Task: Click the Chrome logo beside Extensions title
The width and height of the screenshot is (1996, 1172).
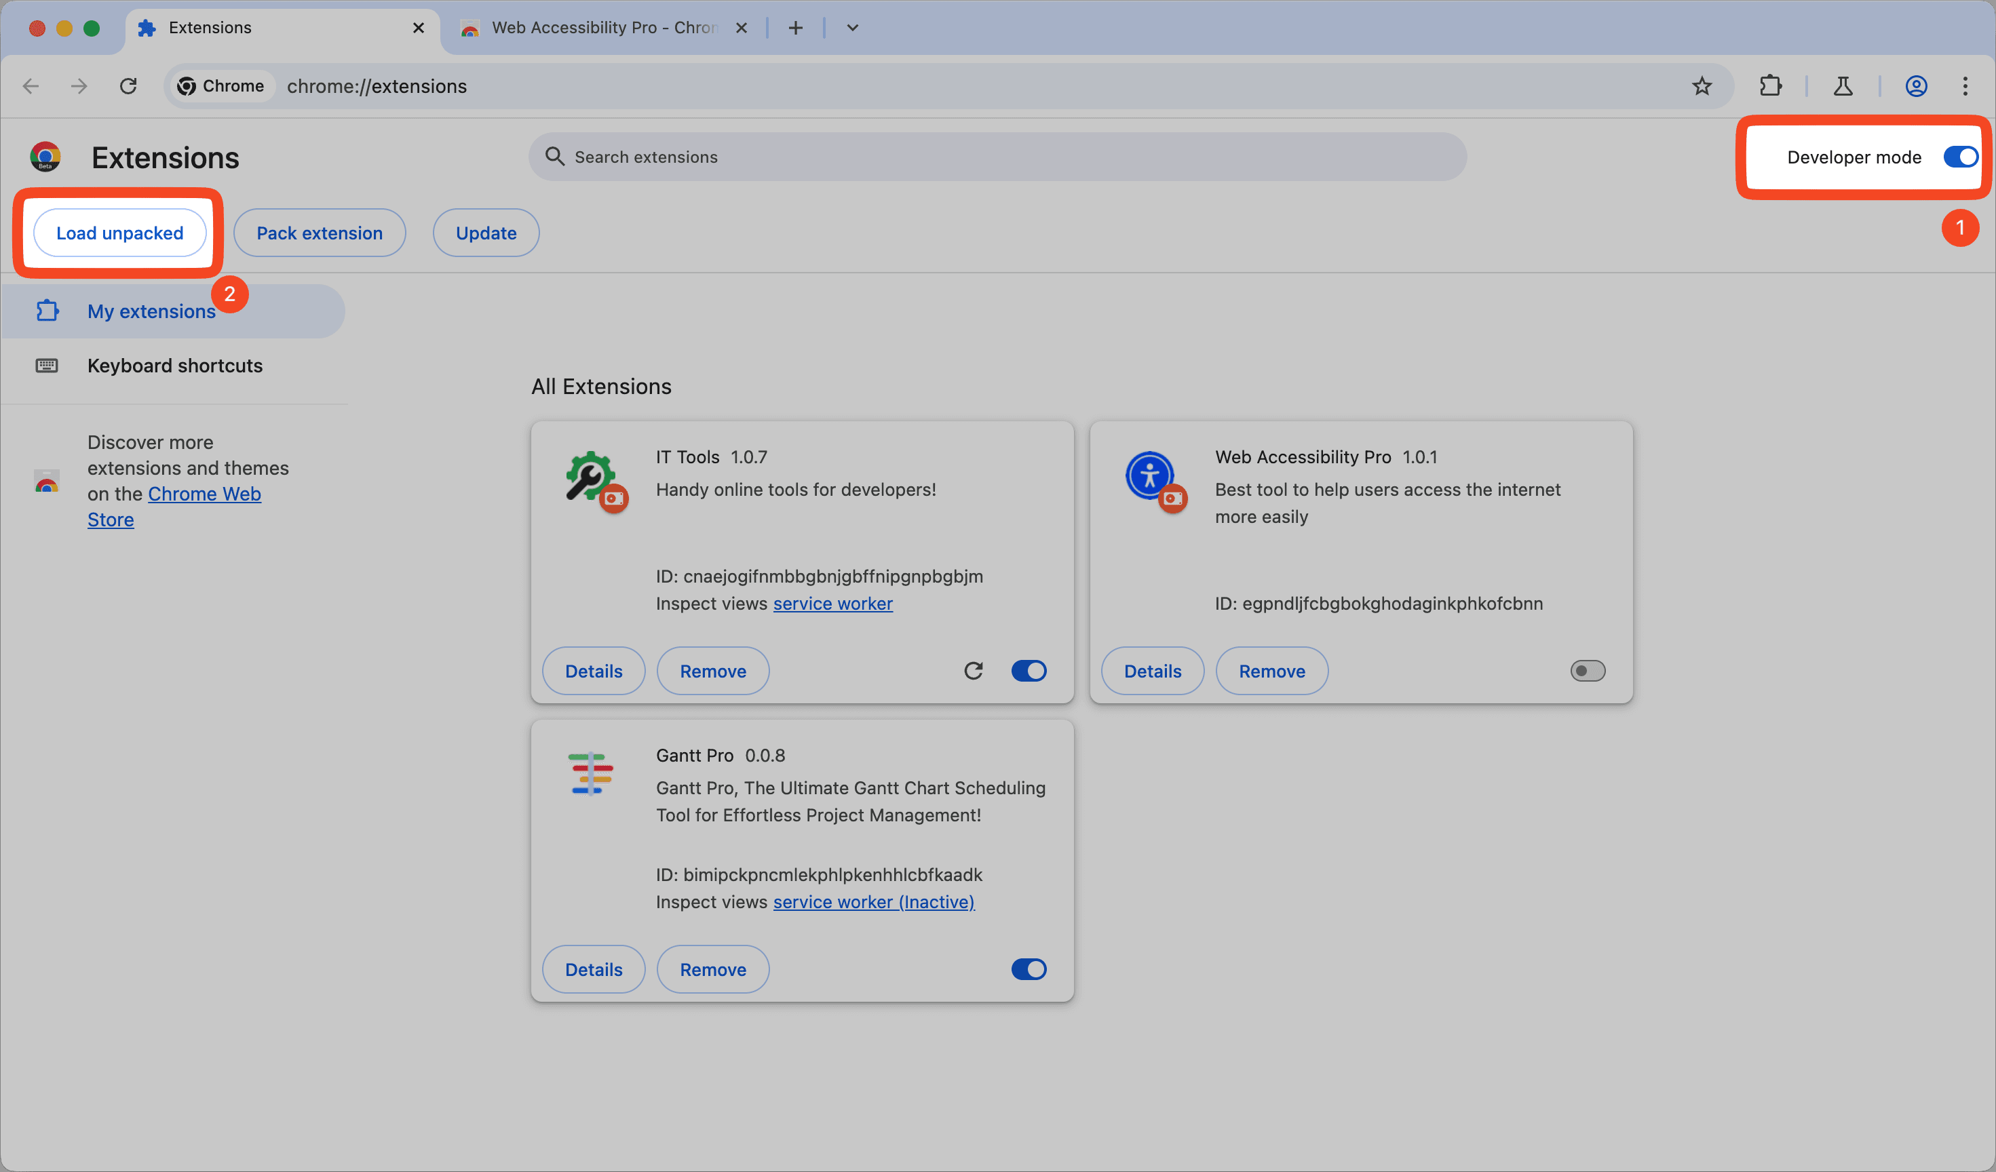Action: (45, 157)
